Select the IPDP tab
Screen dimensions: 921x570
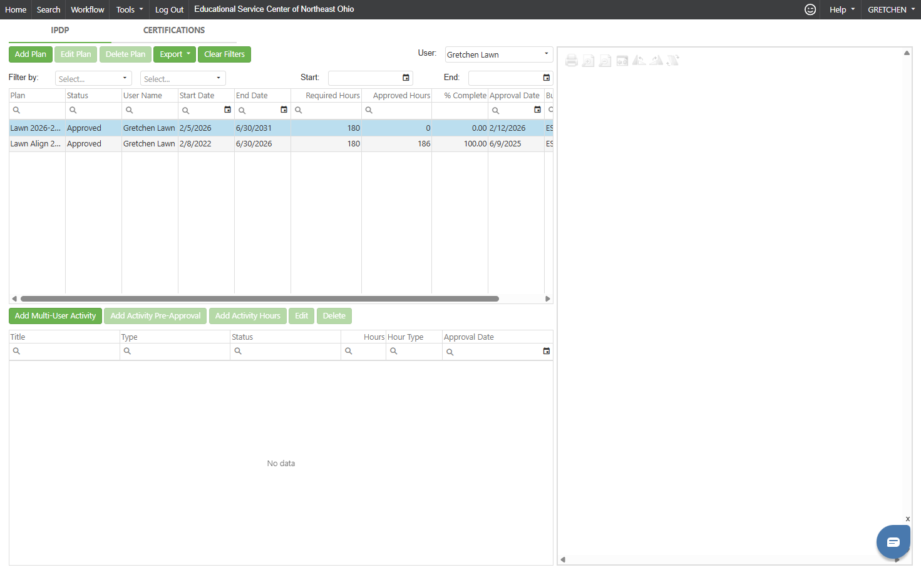point(60,30)
